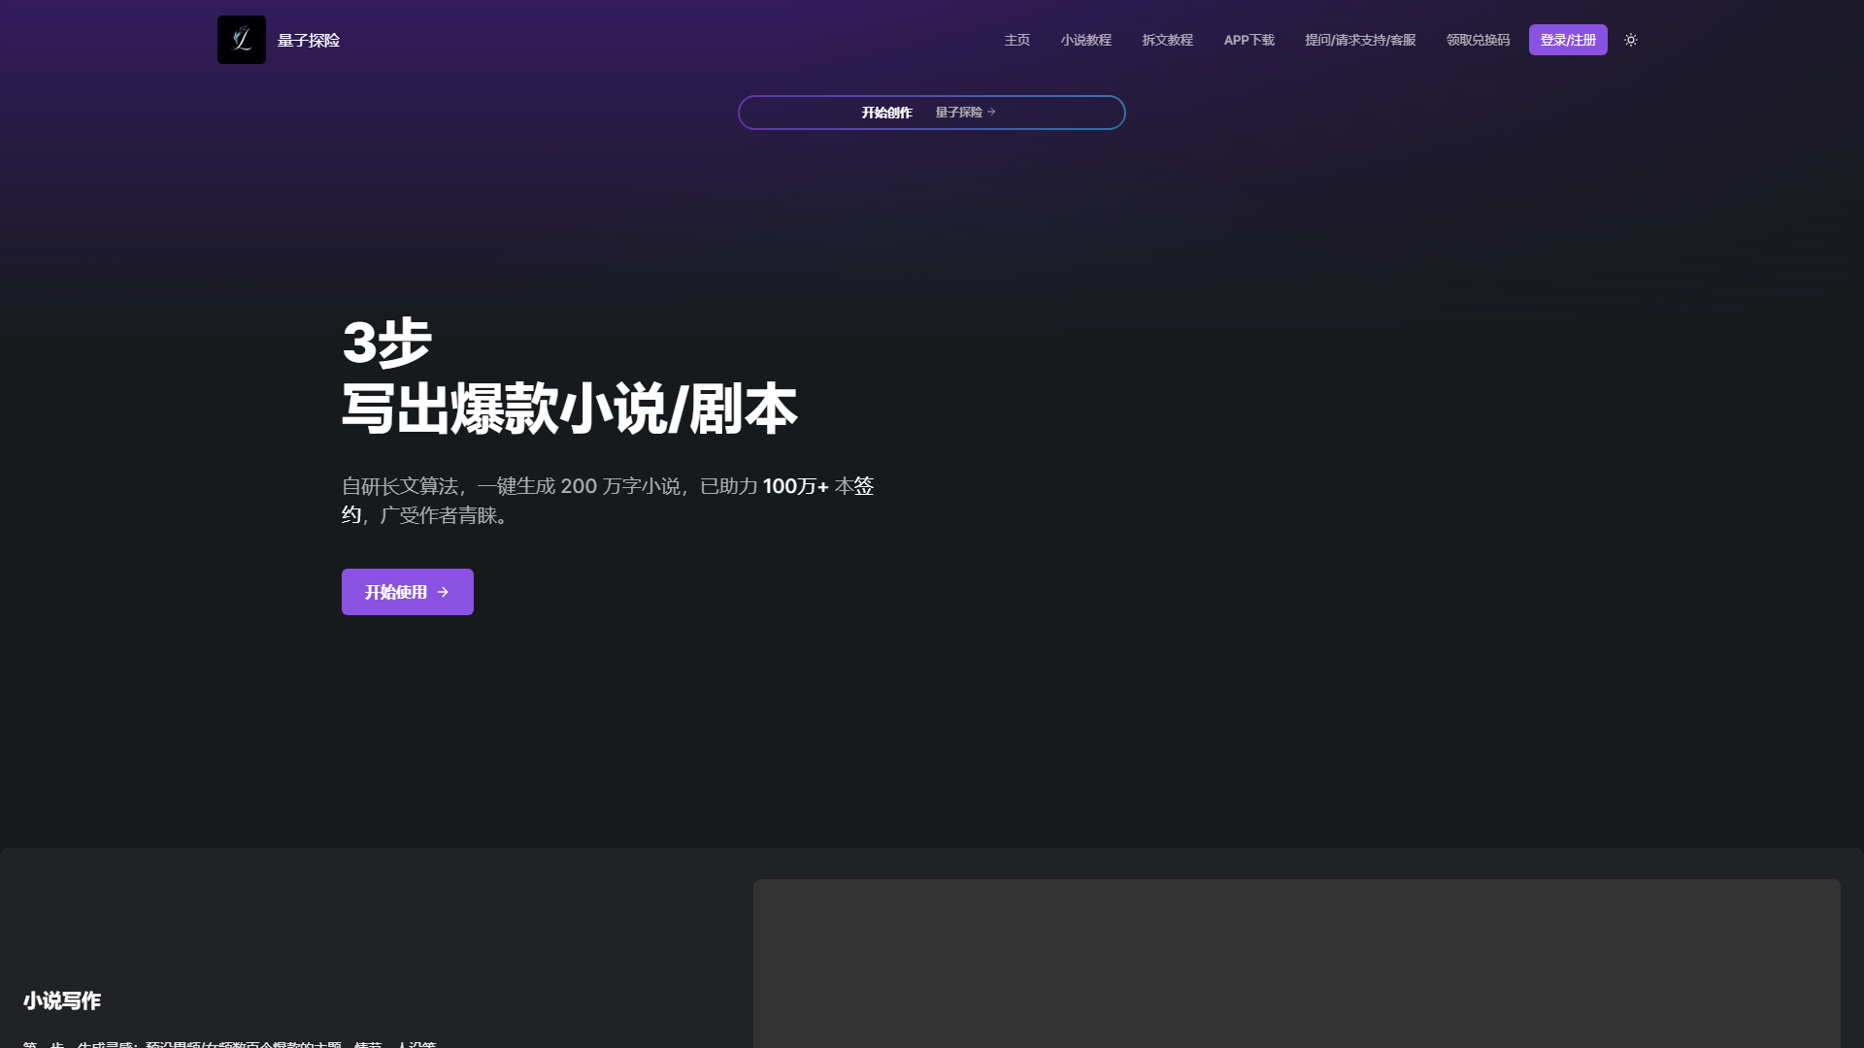Click the 开始创作 banner pill
Image resolution: width=1864 pixels, height=1048 pixels.
[x=885, y=113]
